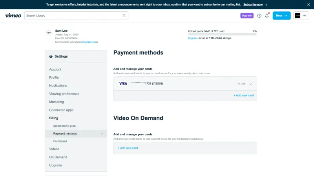The image size is (314, 176).
Task: Open Purchases submenu item
Action: pos(60,141)
